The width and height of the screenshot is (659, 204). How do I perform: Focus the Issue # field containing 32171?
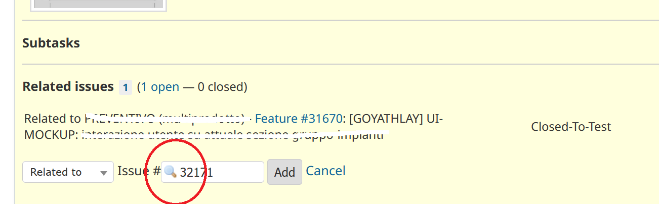tap(213, 172)
